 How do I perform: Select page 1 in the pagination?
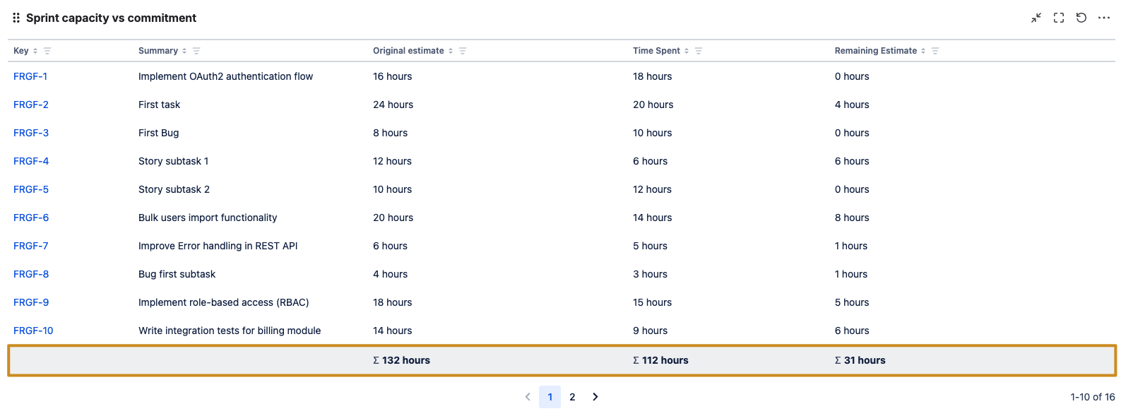coord(550,397)
